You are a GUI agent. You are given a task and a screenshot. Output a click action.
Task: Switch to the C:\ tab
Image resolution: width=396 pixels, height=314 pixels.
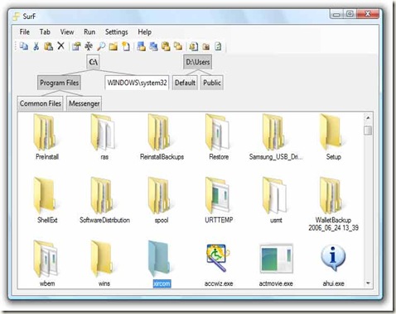(93, 62)
